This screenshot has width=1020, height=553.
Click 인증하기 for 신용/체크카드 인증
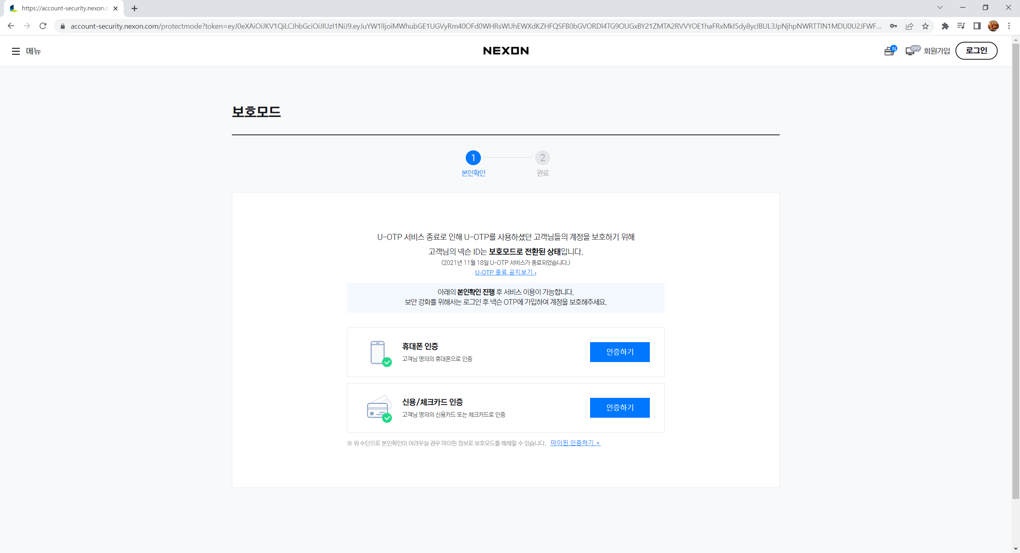[620, 408]
